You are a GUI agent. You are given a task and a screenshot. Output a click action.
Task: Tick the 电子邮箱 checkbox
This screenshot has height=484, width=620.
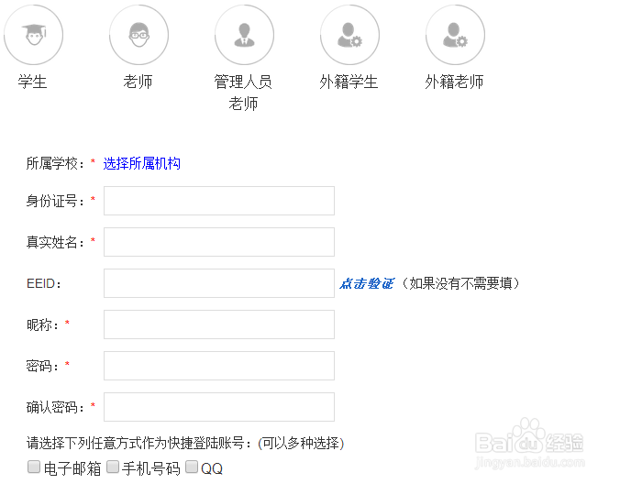tap(34, 467)
